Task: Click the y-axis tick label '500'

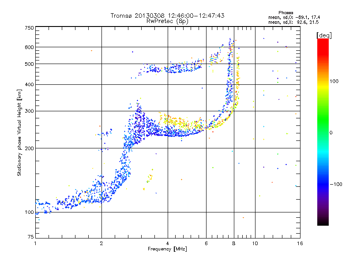Action: pos(29,64)
